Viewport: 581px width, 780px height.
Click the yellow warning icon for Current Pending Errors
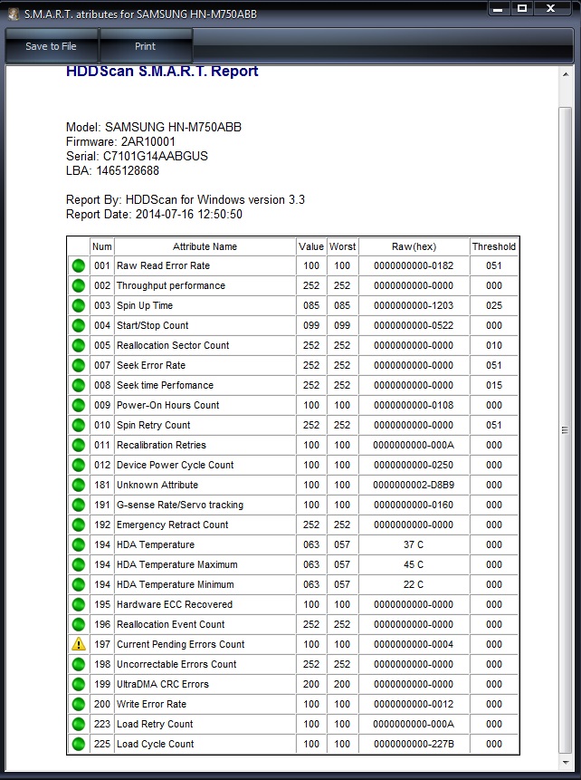coord(79,644)
